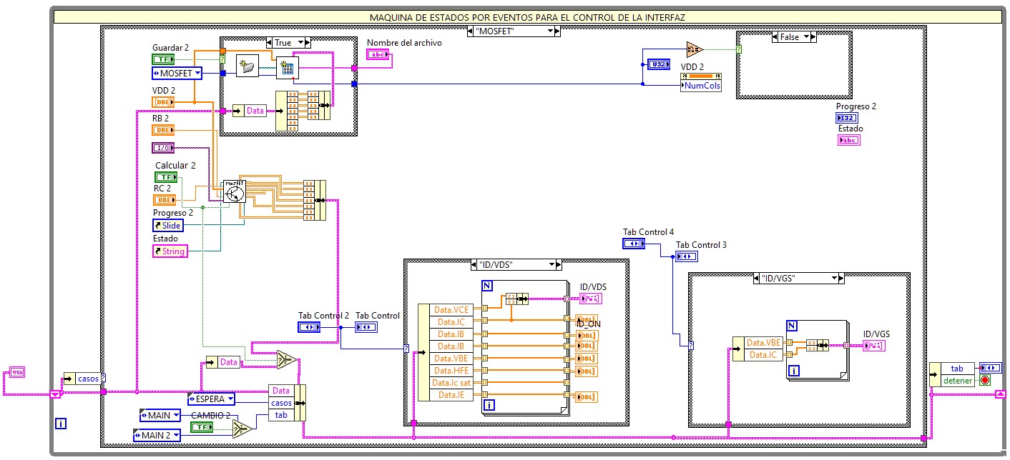Viewport: 1010px width, 460px height.
Task: Click the U32 conversion node
Action: [x=658, y=64]
